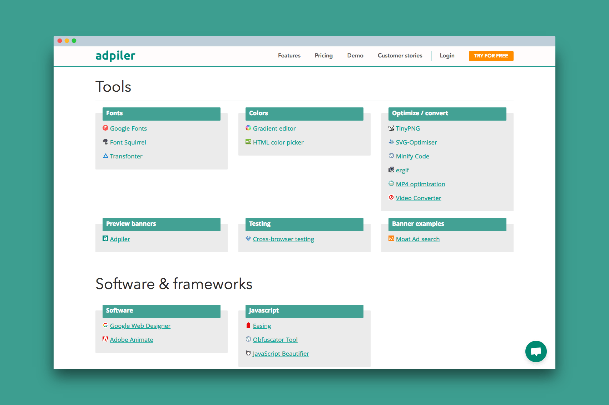Screen dimensions: 609x405
Task: Open the Adobe Animate link
Action: point(132,340)
